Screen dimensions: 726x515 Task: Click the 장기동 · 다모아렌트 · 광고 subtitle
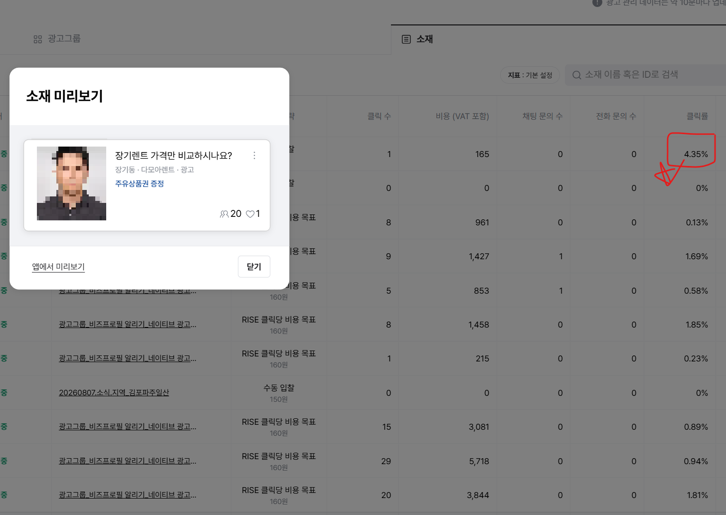pos(155,170)
